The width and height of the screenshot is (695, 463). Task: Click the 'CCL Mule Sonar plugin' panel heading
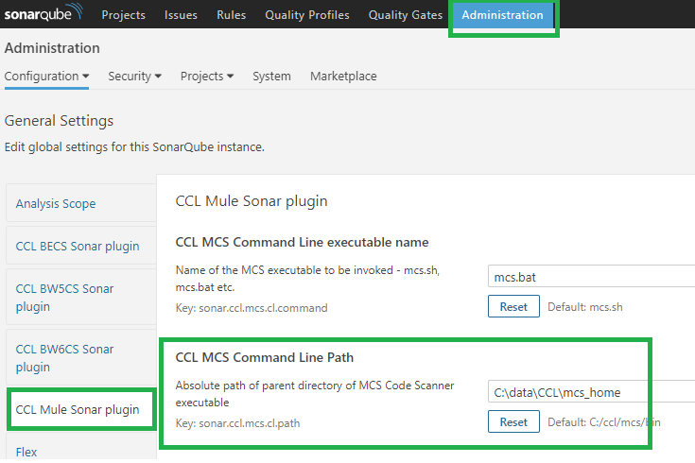pyautogui.click(x=252, y=201)
